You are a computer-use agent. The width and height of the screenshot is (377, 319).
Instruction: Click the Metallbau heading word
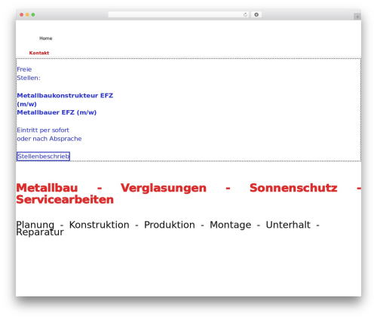click(47, 188)
